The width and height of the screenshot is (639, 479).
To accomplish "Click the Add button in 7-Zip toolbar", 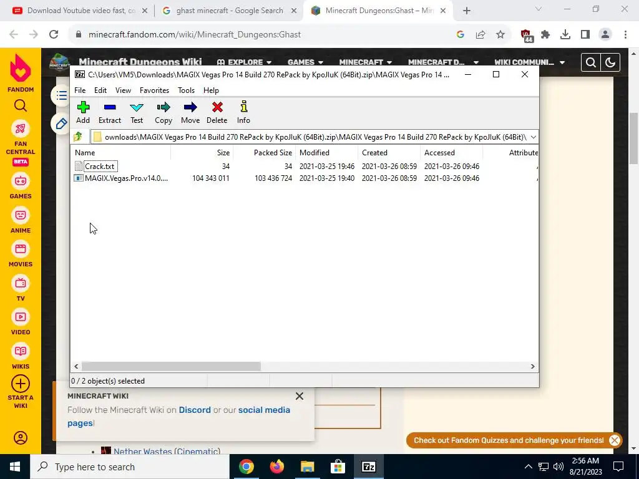I will coord(83,112).
